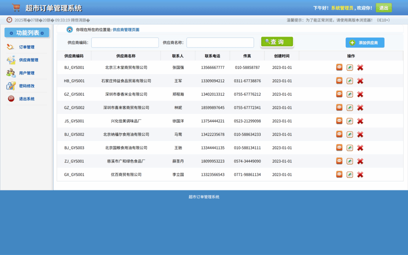Click the magnifier icon inside 查询 button
Viewport: 408px width, 255px height.
pos(268,42)
